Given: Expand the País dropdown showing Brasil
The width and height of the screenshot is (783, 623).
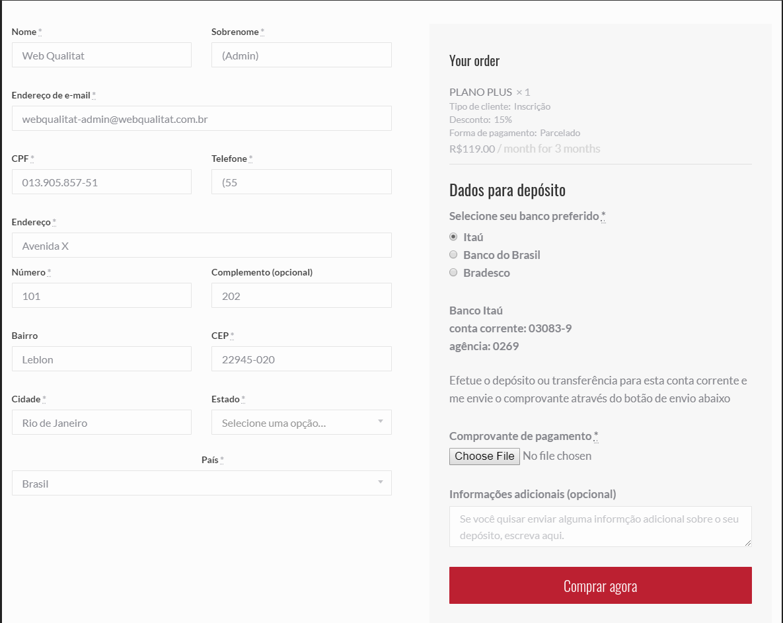Looking at the screenshot, I should click(x=202, y=483).
